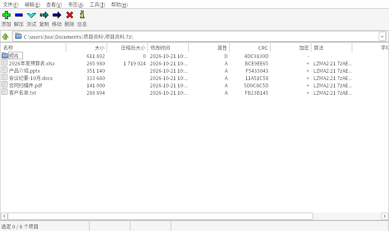Click the horizontal scrollbar left arrow
This screenshot has height=231, width=389.
(4, 216)
